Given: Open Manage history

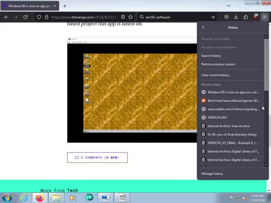Looking at the screenshot, I should click(233, 174).
